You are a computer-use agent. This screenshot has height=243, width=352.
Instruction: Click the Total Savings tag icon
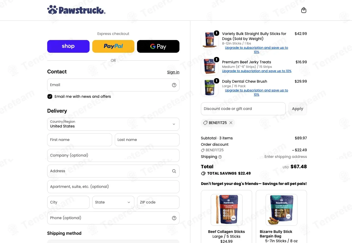[x=203, y=174]
